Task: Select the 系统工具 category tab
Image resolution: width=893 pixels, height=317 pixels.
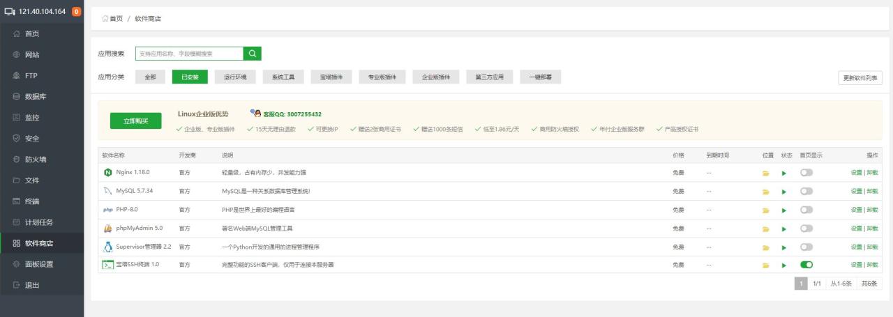Action: (283, 77)
